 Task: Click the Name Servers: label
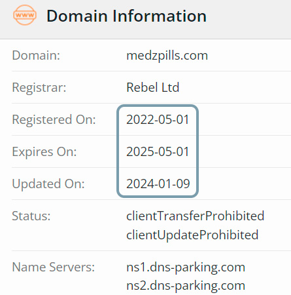tap(54, 267)
